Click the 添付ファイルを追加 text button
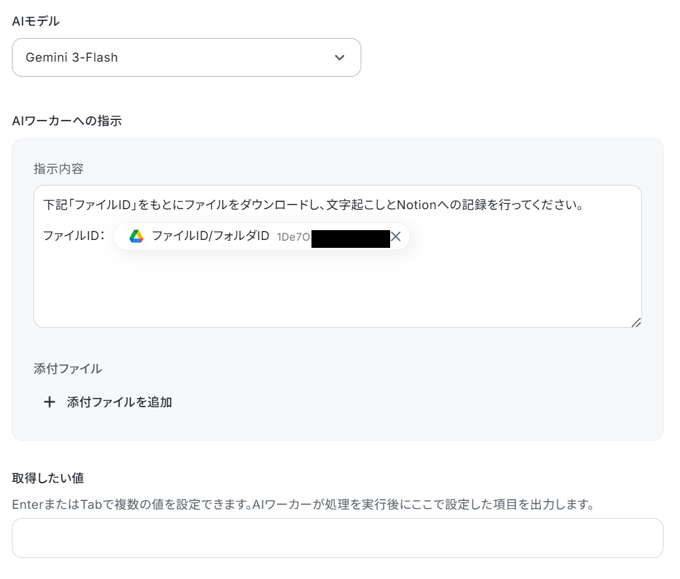The width and height of the screenshot is (680, 579). pyautogui.click(x=119, y=402)
